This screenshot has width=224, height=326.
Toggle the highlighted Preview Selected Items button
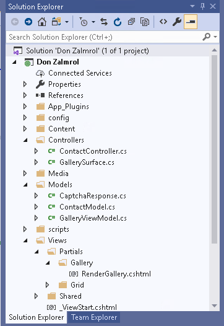(191, 22)
